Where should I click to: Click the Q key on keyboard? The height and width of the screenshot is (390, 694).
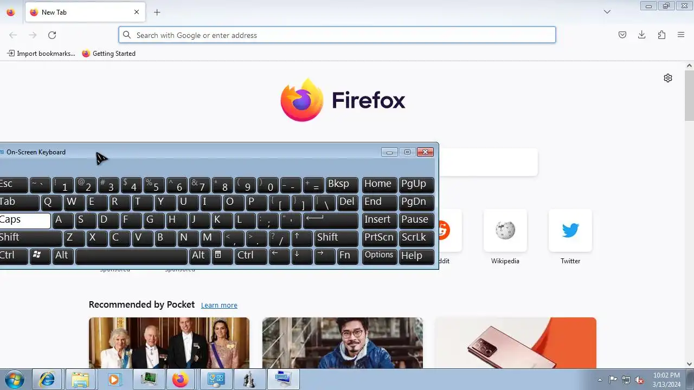click(x=52, y=202)
